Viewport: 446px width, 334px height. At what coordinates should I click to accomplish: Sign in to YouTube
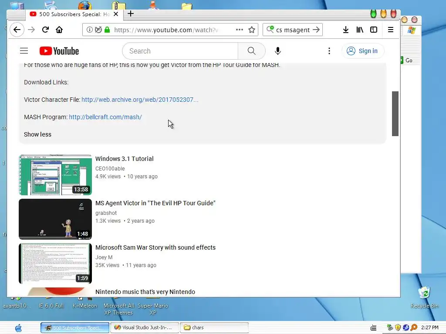click(x=363, y=51)
